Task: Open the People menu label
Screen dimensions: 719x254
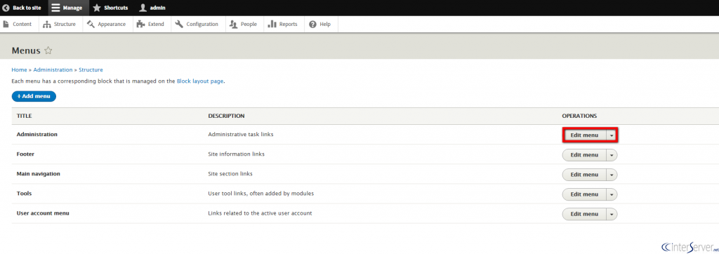Action: click(x=249, y=25)
